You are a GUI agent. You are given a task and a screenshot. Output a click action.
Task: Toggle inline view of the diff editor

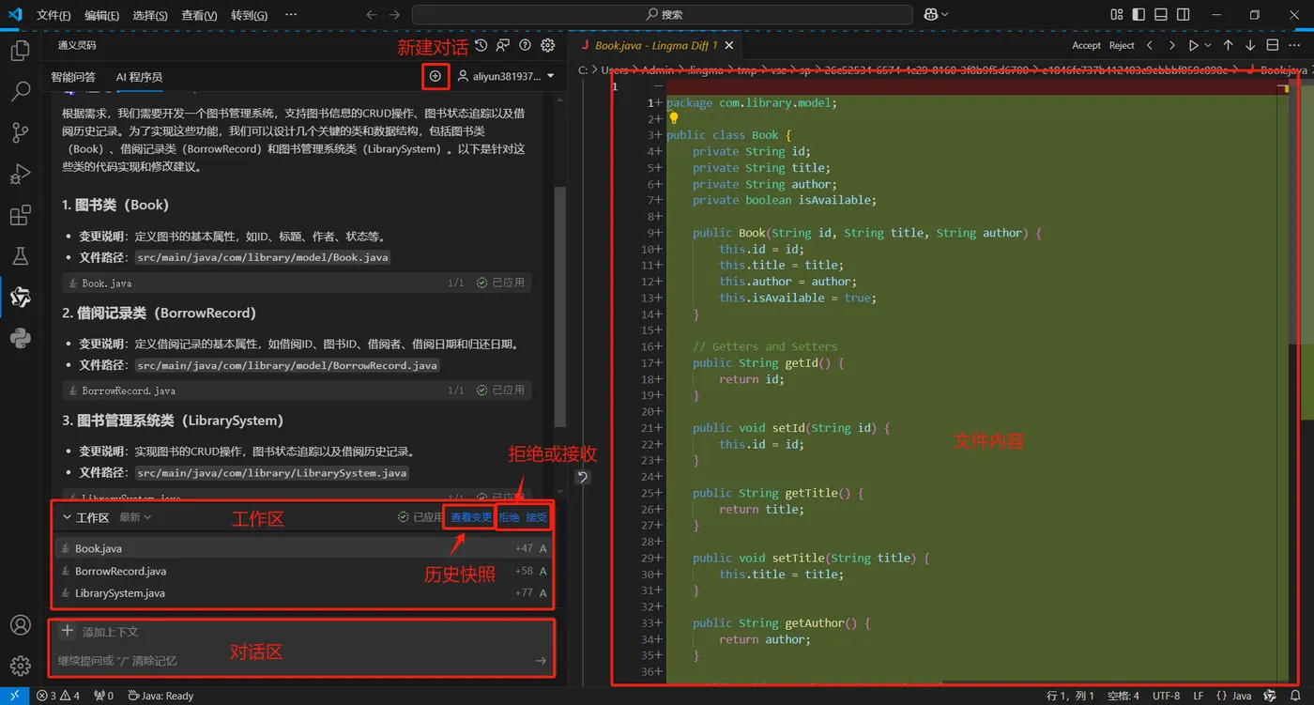click(x=1273, y=45)
